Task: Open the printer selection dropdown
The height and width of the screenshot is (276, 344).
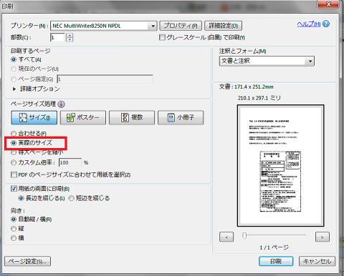Action: click(x=153, y=26)
